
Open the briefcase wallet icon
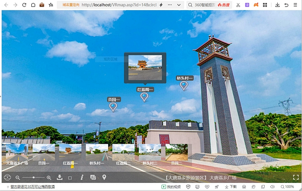click(x=42, y=5)
